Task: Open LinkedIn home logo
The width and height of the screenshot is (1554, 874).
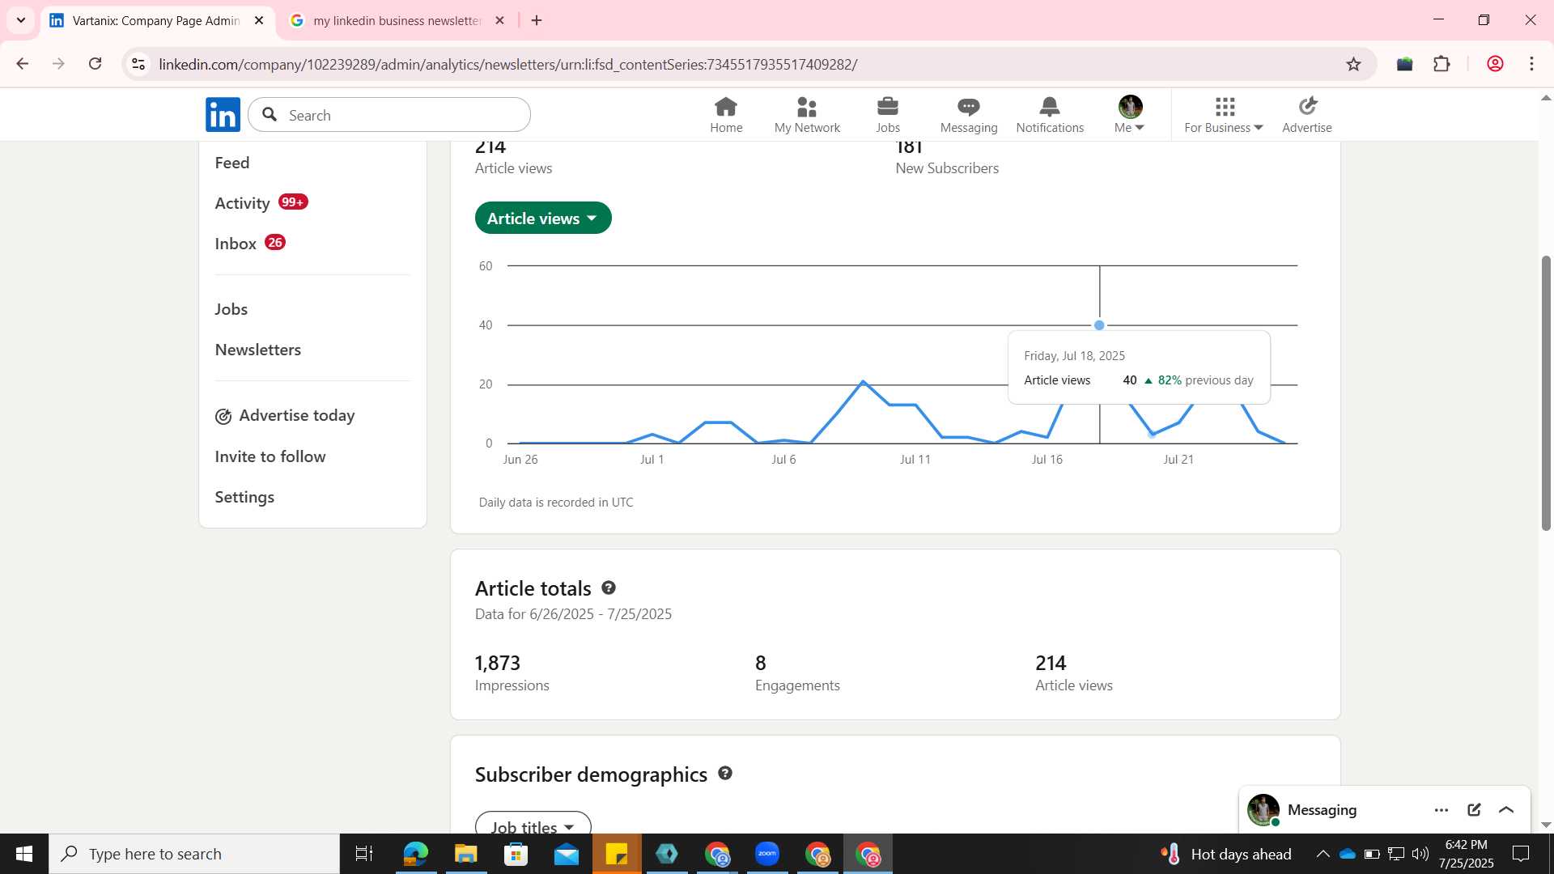Action: [x=223, y=115]
